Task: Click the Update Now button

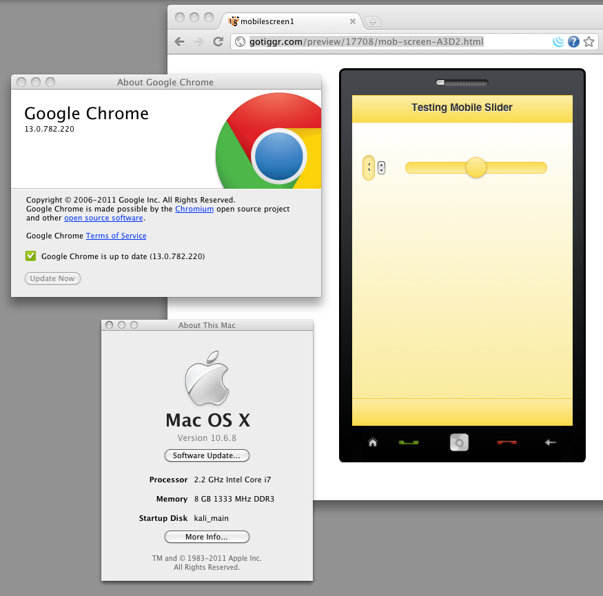Action: (x=52, y=278)
